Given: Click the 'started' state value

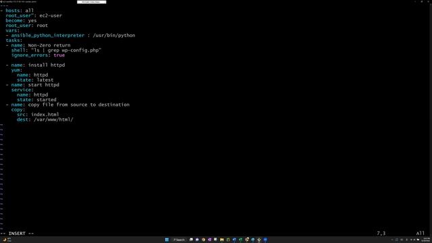Looking at the screenshot, I should pyautogui.click(x=47, y=100).
